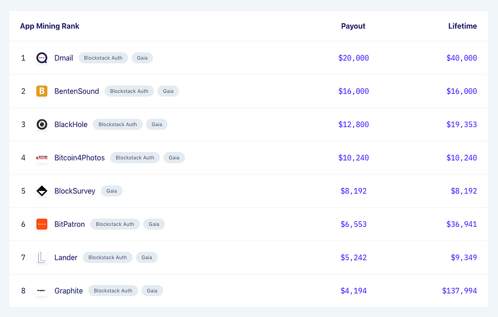Click BlockSurvey's Gaia tag
Screen dimensions: 498x317
pyautogui.click(x=112, y=191)
